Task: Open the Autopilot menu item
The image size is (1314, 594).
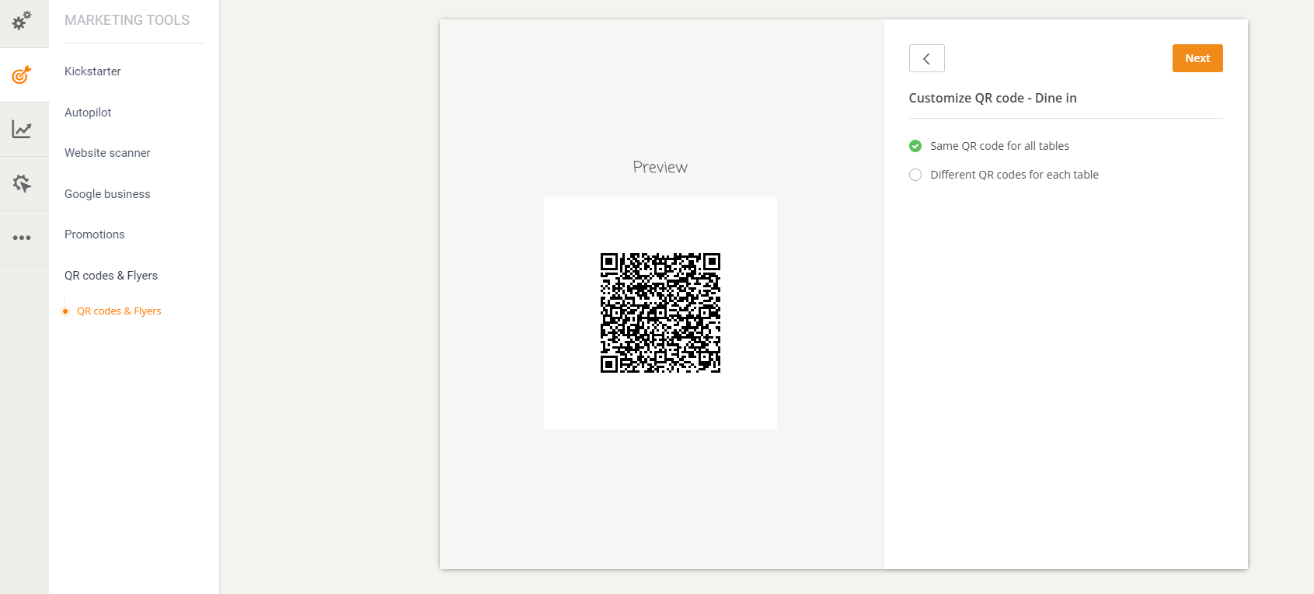Action: coord(88,113)
